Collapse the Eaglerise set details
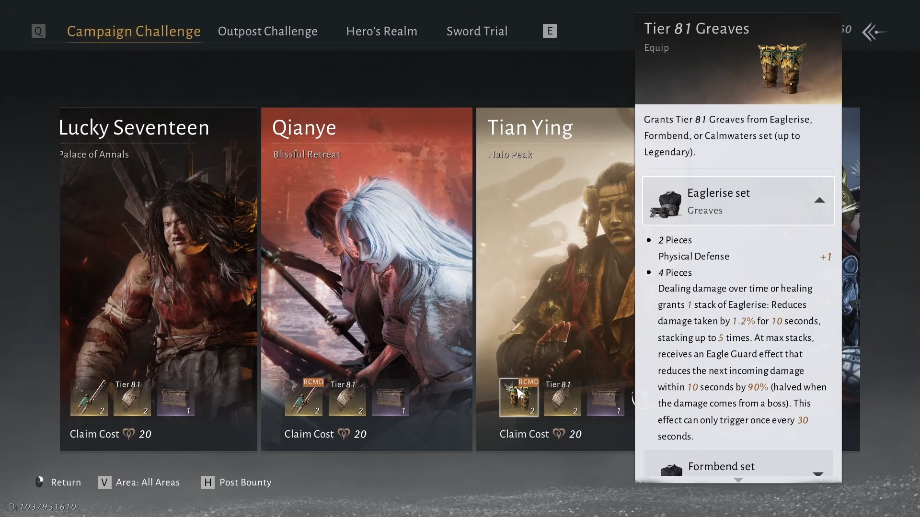Screen dimensions: 920x517 click(x=819, y=201)
